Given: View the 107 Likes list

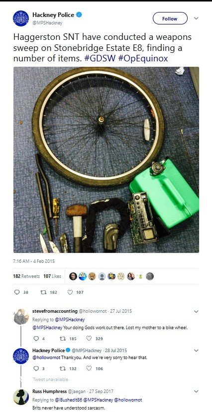Looking at the screenshot, I should click(52, 276).
